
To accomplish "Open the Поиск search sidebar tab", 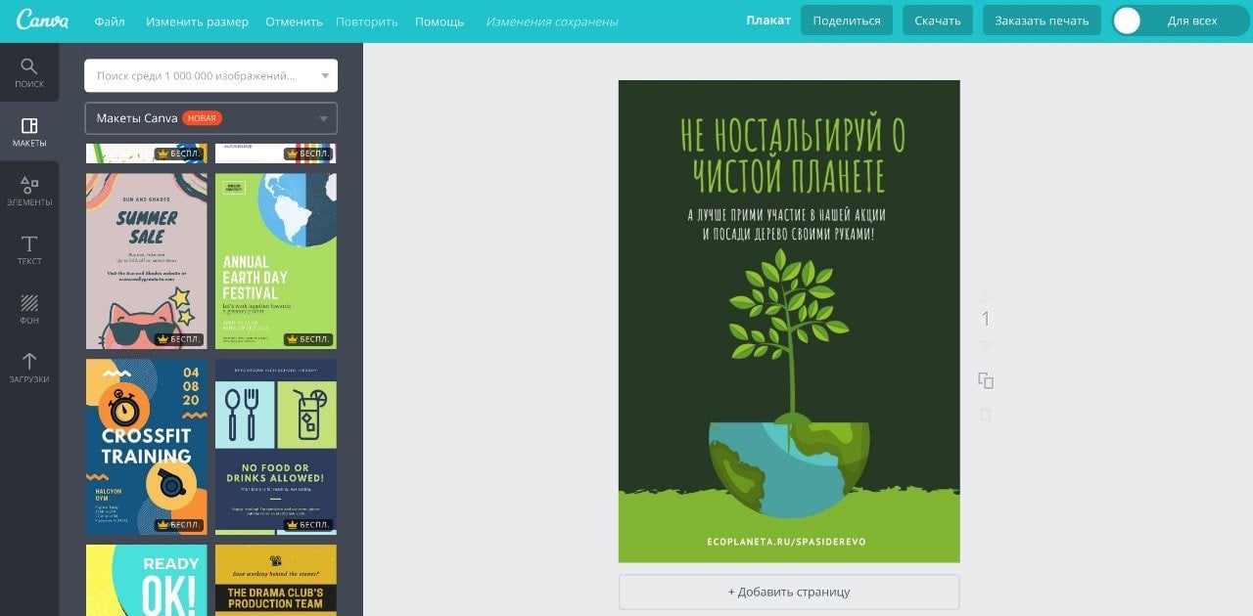I will tap(29, 72).
